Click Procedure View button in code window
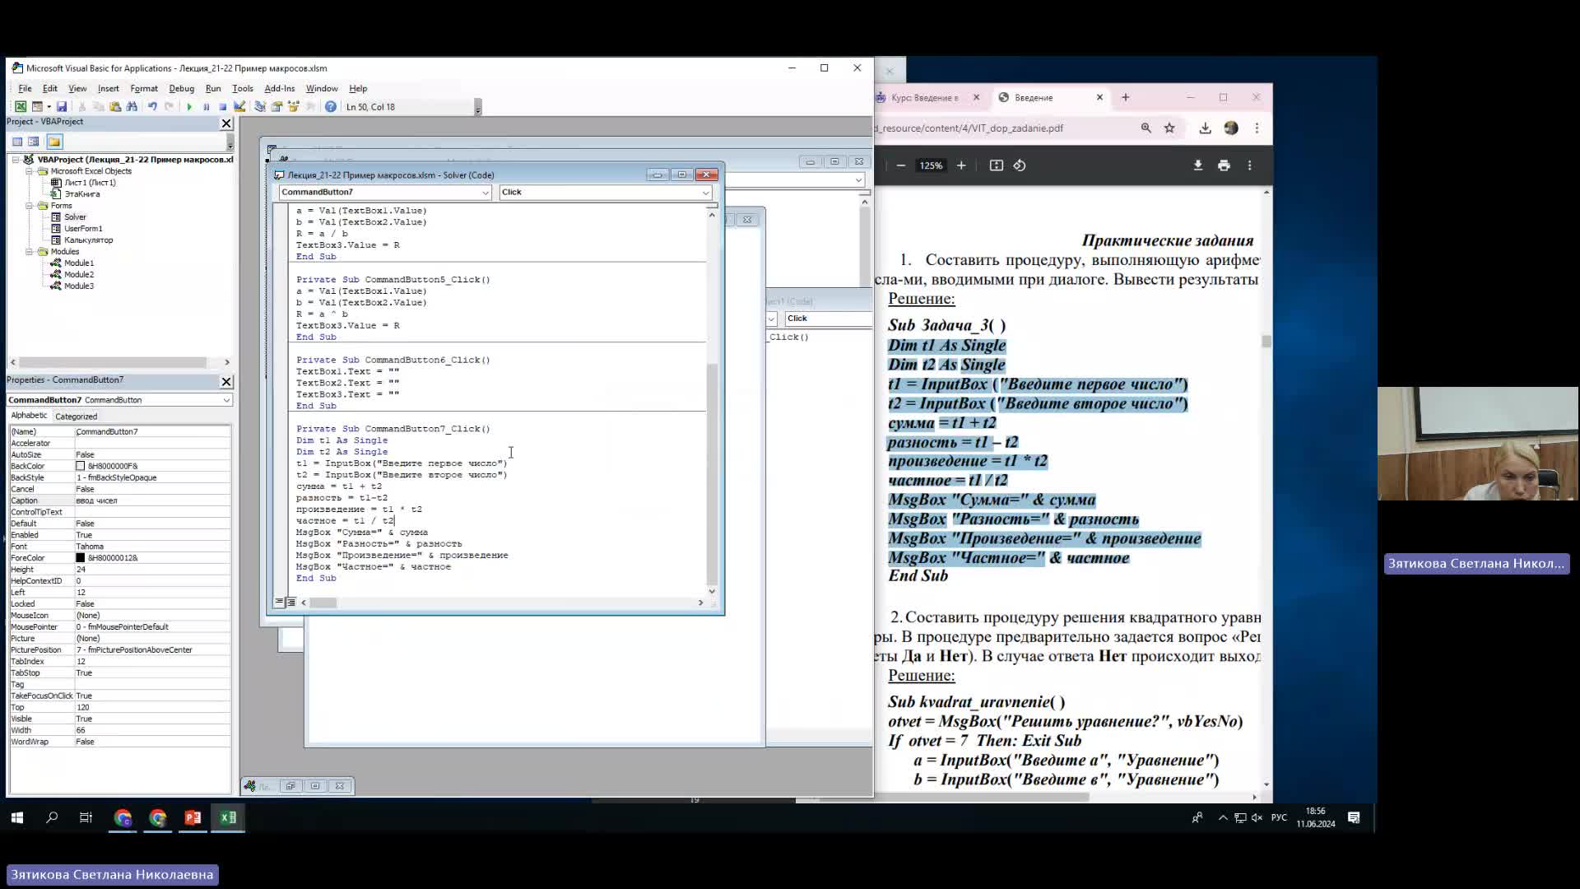1580x889 pixels. pos(279,603)
